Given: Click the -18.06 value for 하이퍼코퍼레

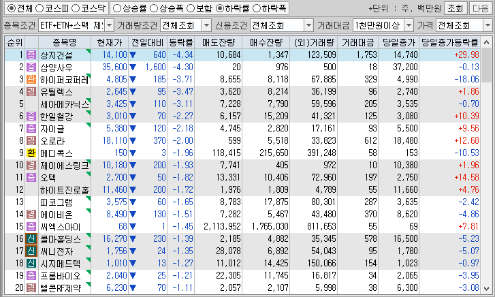Looking at the screenshot, I should pos(466,79).
